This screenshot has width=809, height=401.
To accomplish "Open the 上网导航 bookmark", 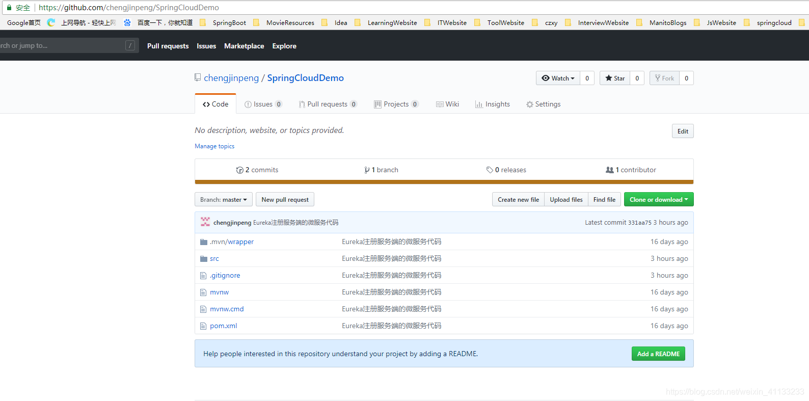I will tap(82, 22).
